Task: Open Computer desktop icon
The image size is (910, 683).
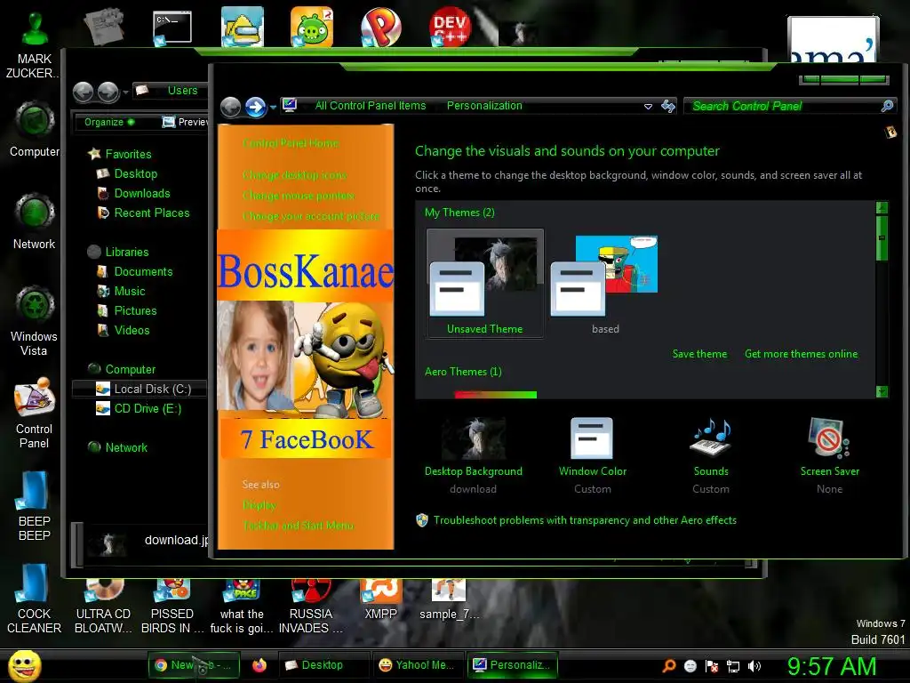Action: tap(35, 128)
